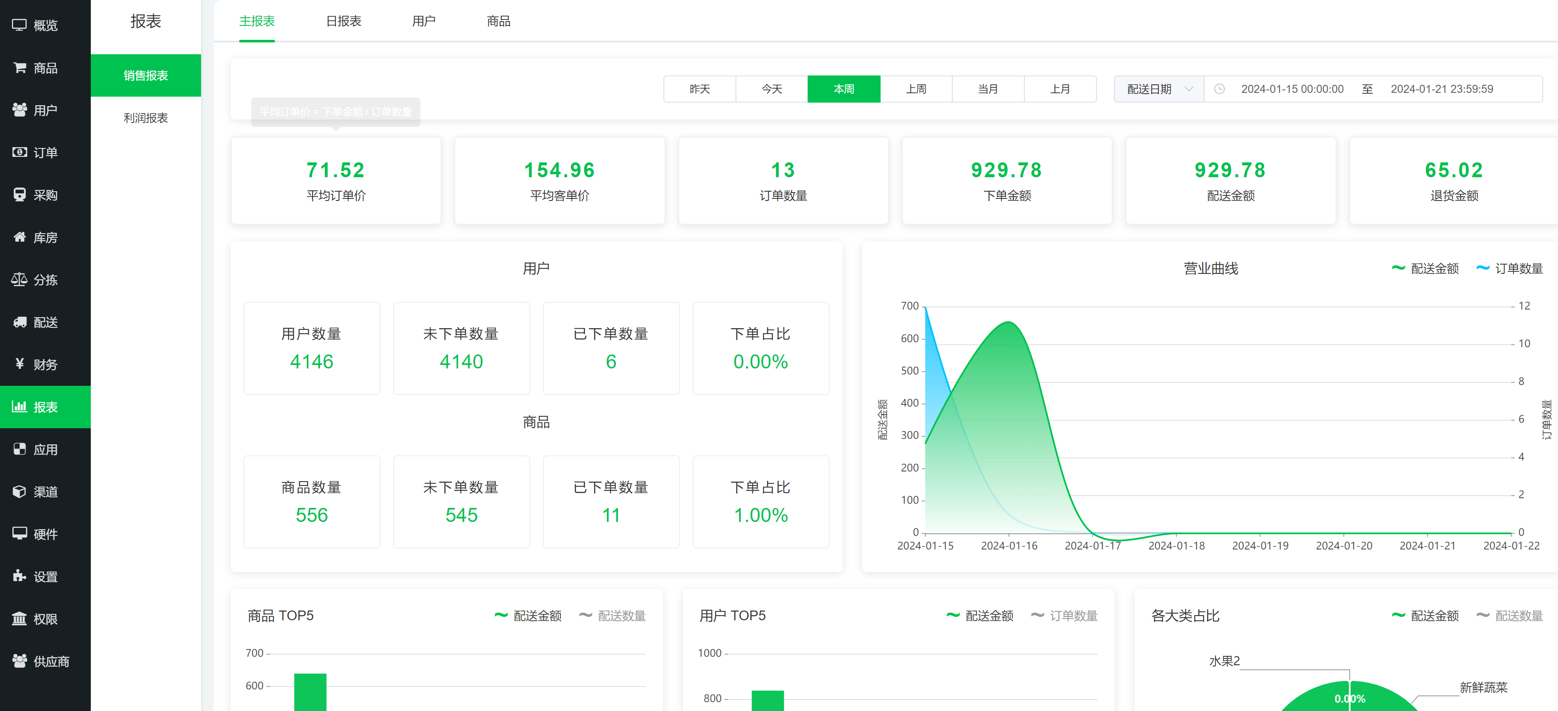The image size is (1558, 711).
Task: Open the 配送日期 date type dropdown
Action: pos(1159,89)
